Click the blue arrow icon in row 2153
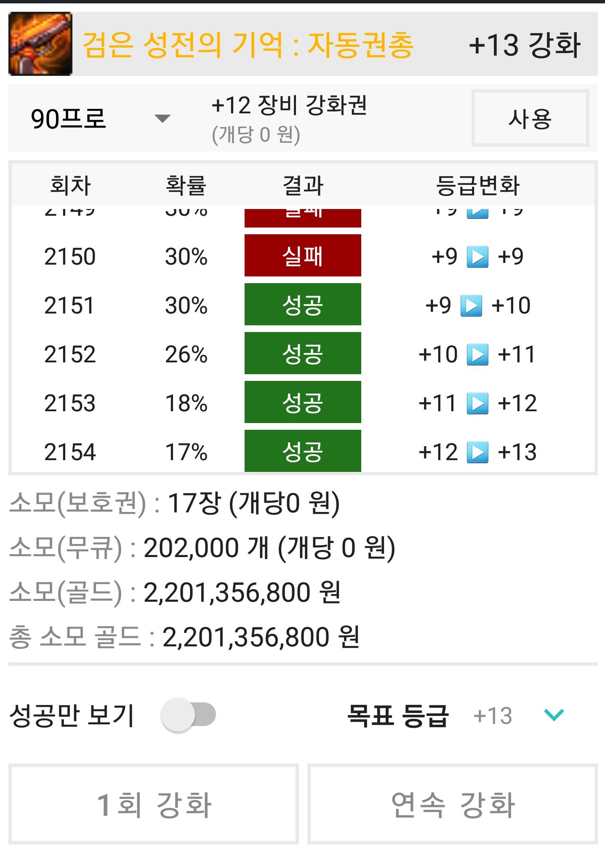Viewport: 605px width, 852px height. click(477, 403)
